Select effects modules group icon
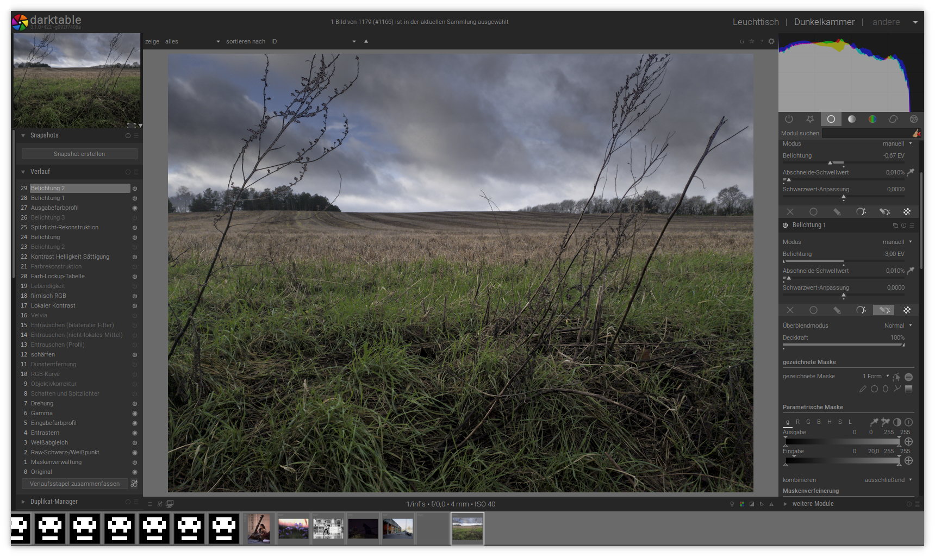Image resolution: width=935 pixels, height=557 pixels. coord(913,119)
